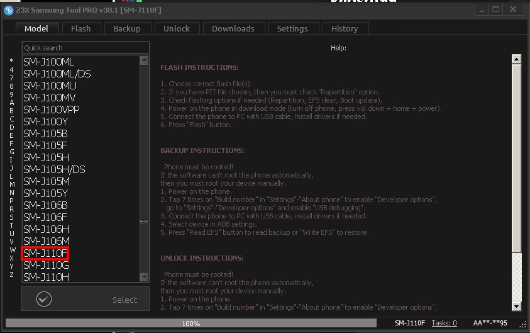Open the Tasks: 0 link
This screenshot has width=530, height=333.
click(444, 323)
